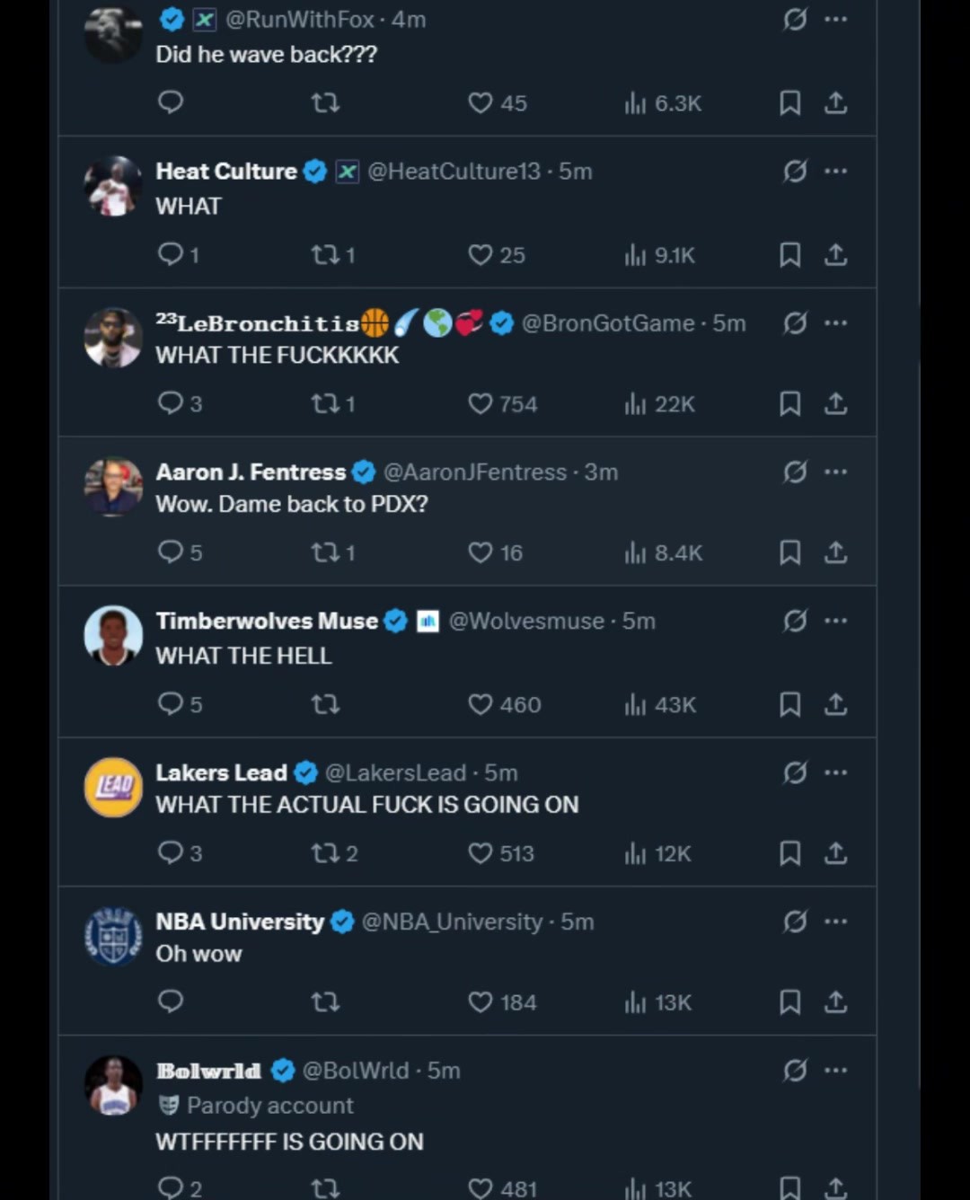Viewport: 970px width, 1200px height.
Task: Share the NBA University tweet
Action: pyautogui.click(x=835, y=1001)
